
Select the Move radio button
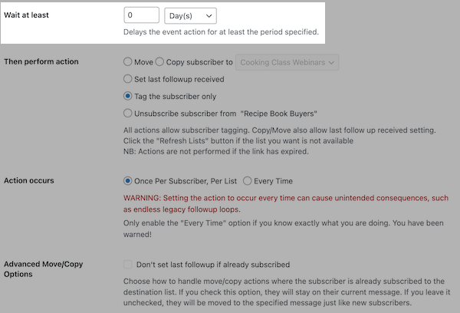click(x=128, y=61)
